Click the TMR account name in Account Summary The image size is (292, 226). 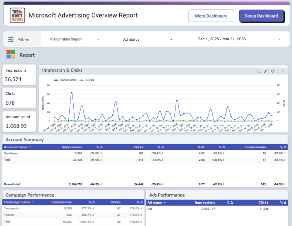(x=7, y=160)
